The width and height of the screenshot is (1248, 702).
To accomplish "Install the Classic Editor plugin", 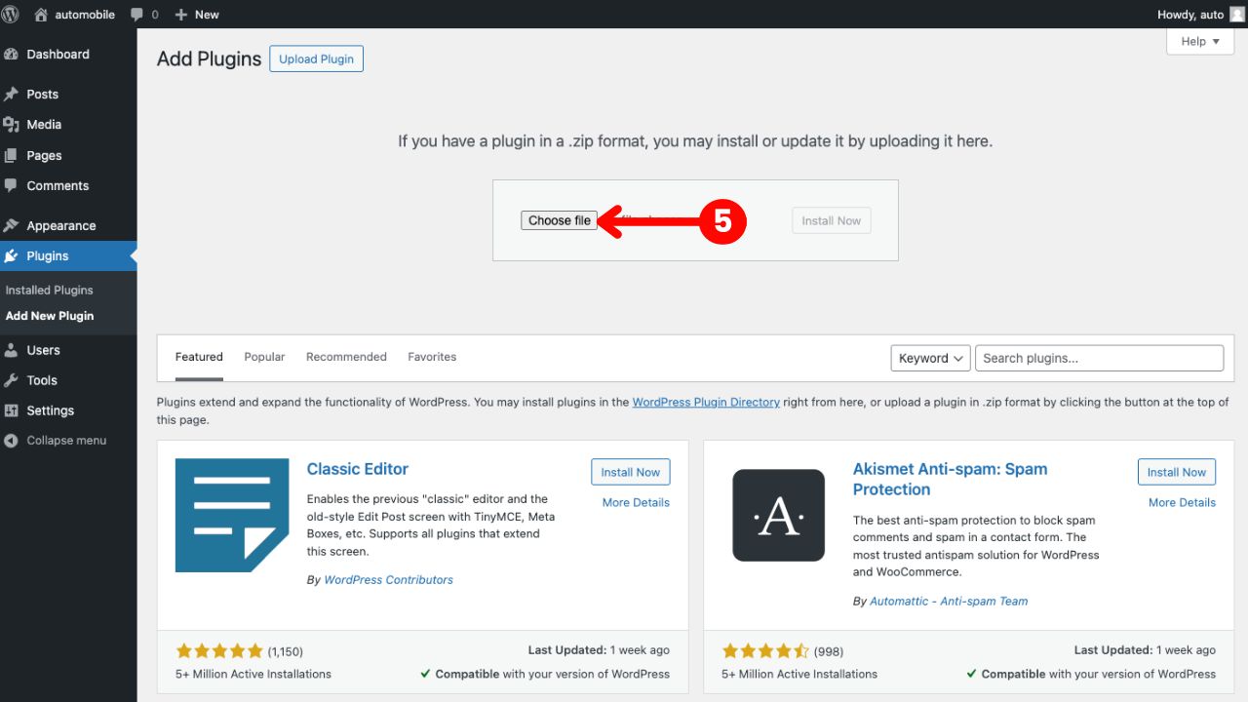I will click(x=631, y=472).
